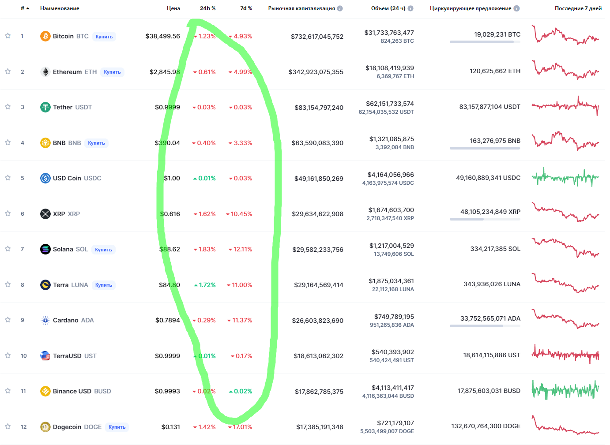610x445 pixels.
Task: Click the Binance USD logo icon
Action: (x=45, y=391)
